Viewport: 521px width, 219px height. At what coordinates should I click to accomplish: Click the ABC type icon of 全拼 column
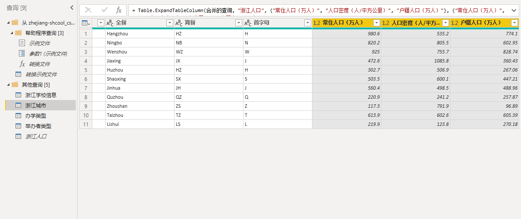[110, 23]
